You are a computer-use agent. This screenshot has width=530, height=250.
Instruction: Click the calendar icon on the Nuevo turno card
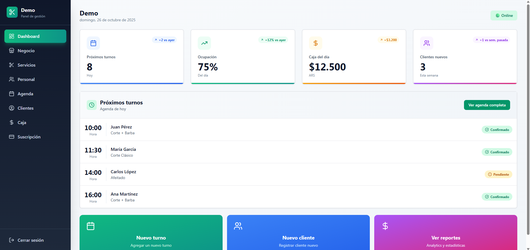point(90,226)
